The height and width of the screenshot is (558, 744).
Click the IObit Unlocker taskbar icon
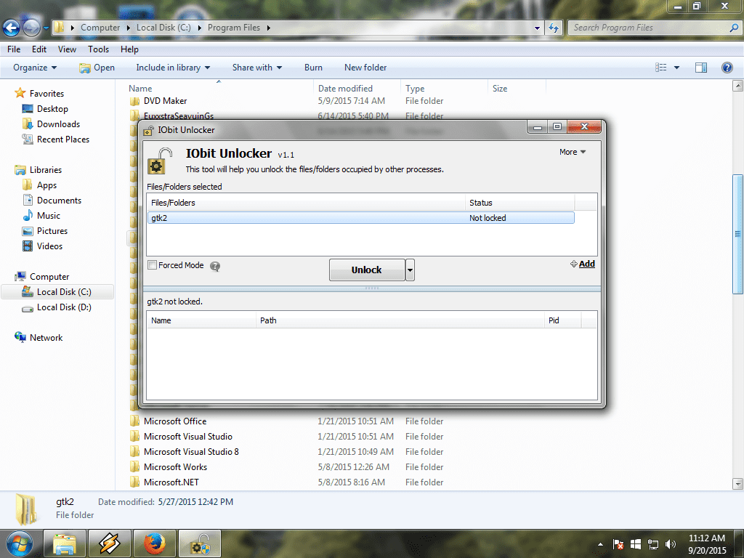point(200,543)
